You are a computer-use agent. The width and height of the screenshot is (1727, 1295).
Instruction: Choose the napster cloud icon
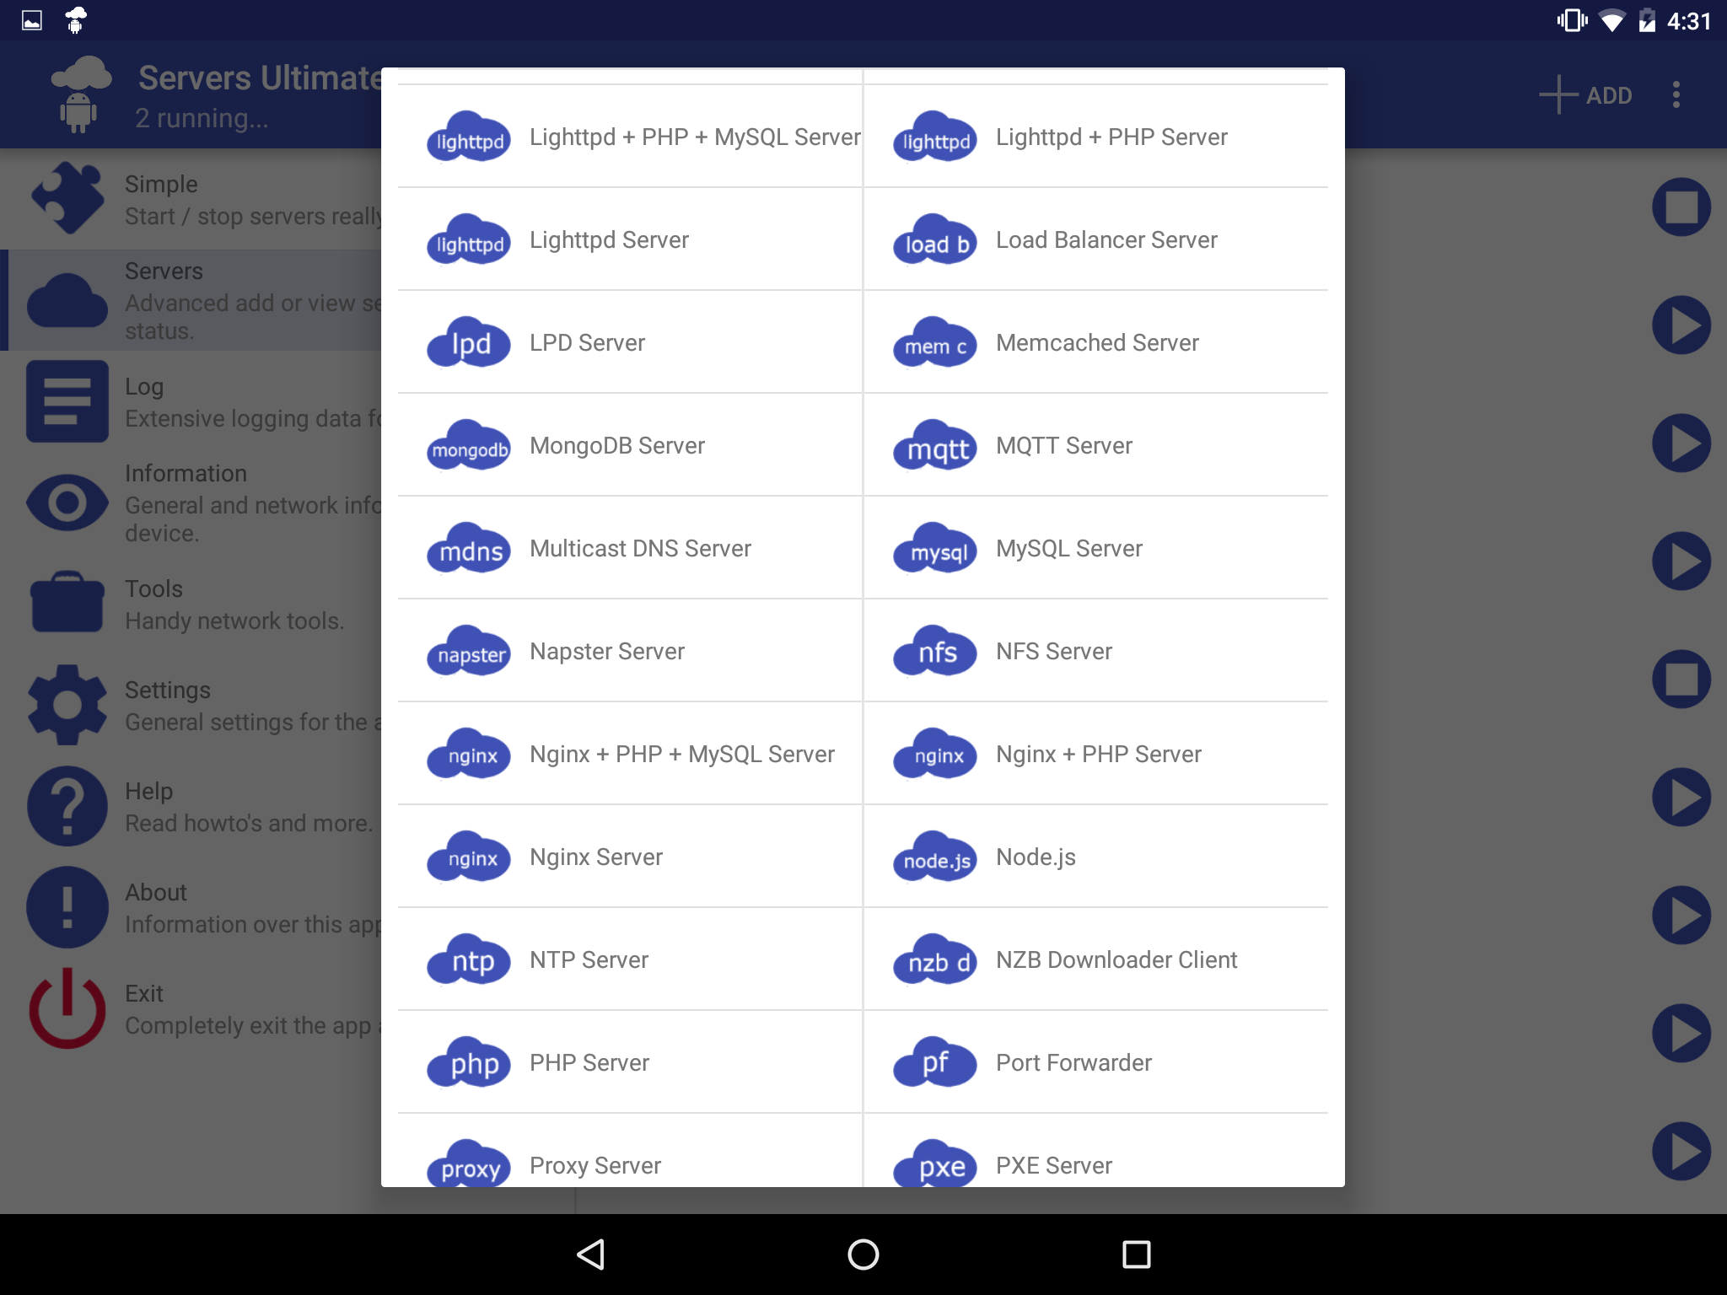(469, 652)
